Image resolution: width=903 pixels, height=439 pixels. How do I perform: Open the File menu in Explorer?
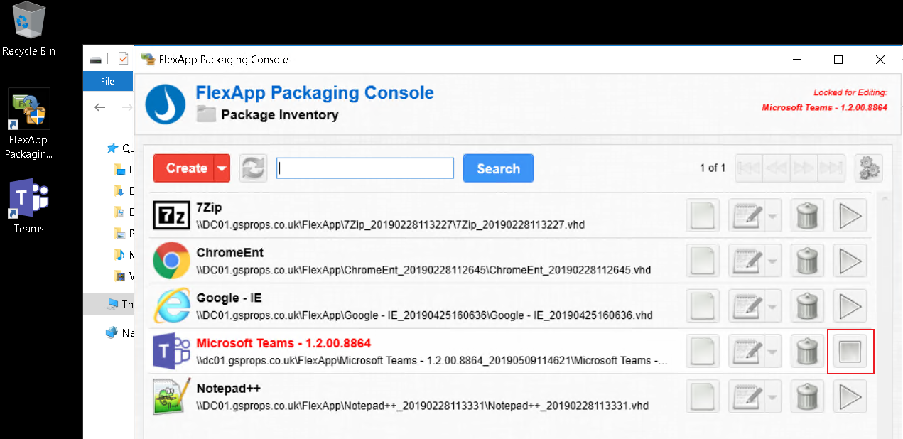(x=107, y=82)
